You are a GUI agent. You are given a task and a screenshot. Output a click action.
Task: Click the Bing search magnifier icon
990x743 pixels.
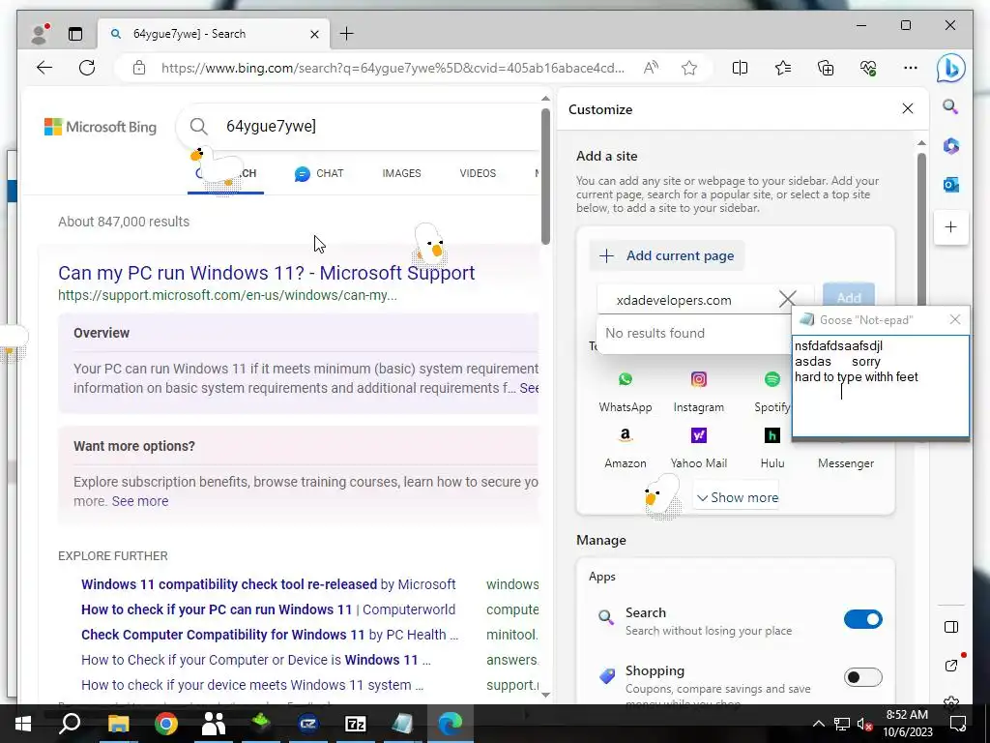[198, 127]
